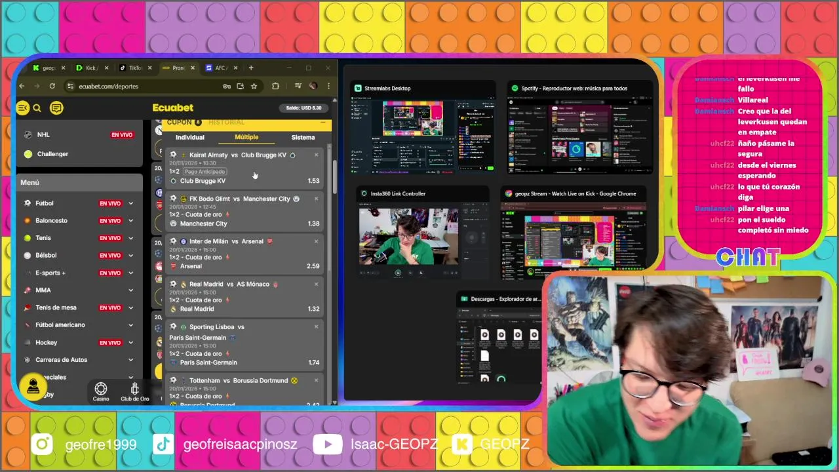Viewport: 839px width, 472px height.
Task: Expand the Béisbol menu chevron
Action: pyautogui.click(x=130, y=256)
